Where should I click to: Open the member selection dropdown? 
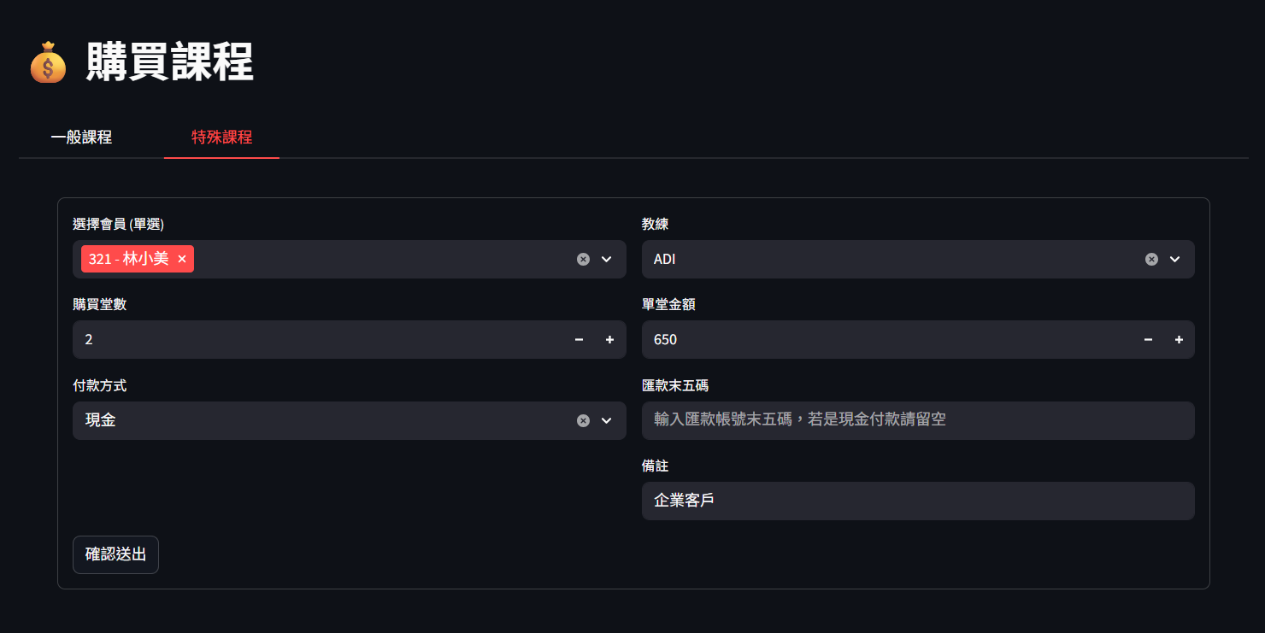click(x=606, y=259)
